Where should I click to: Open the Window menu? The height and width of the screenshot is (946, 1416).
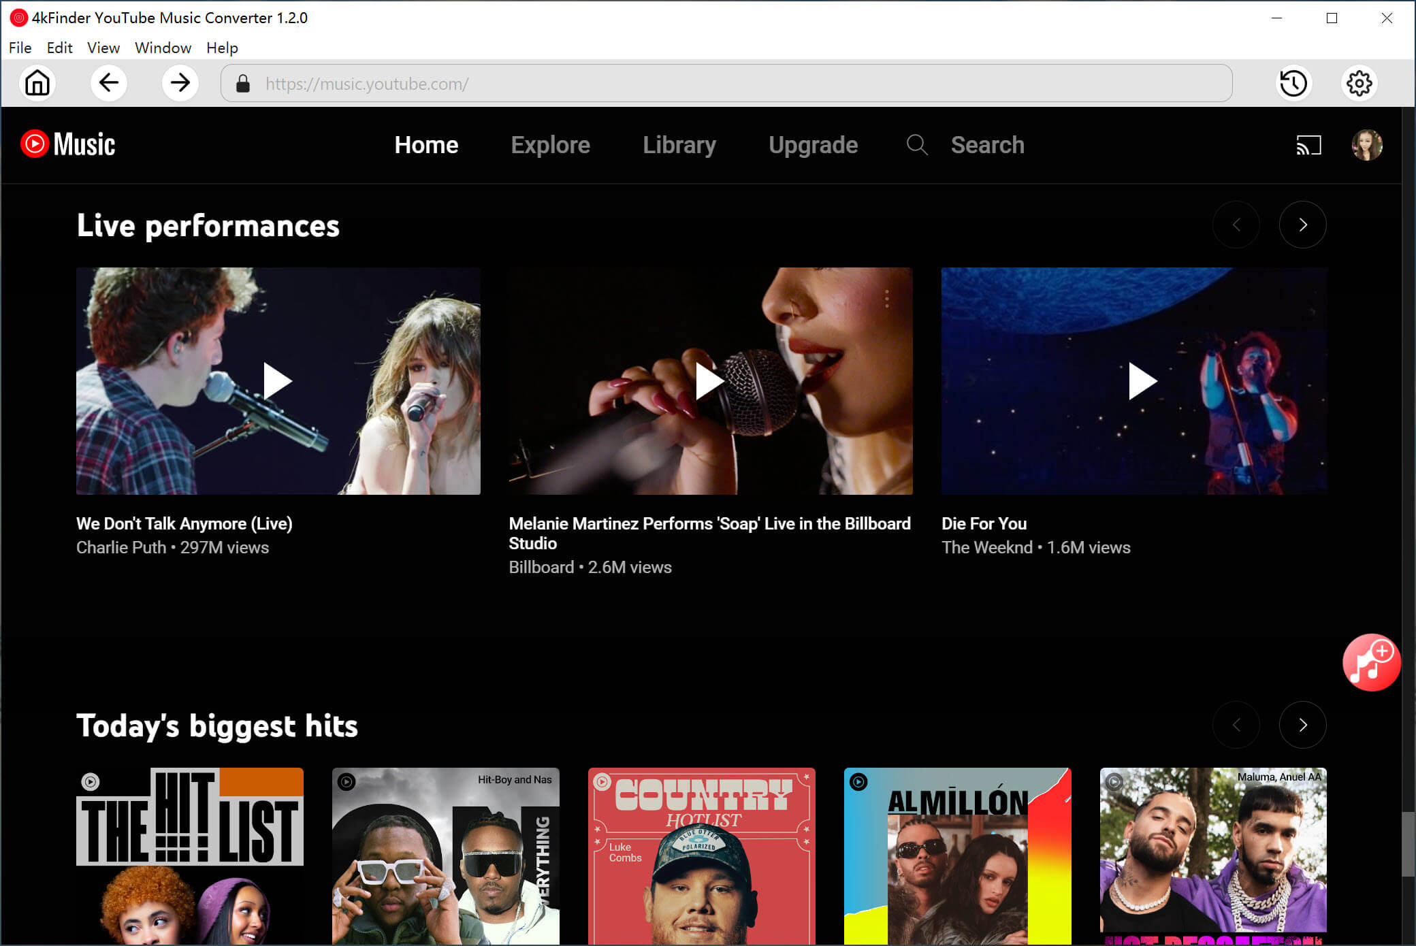point(163,48)
